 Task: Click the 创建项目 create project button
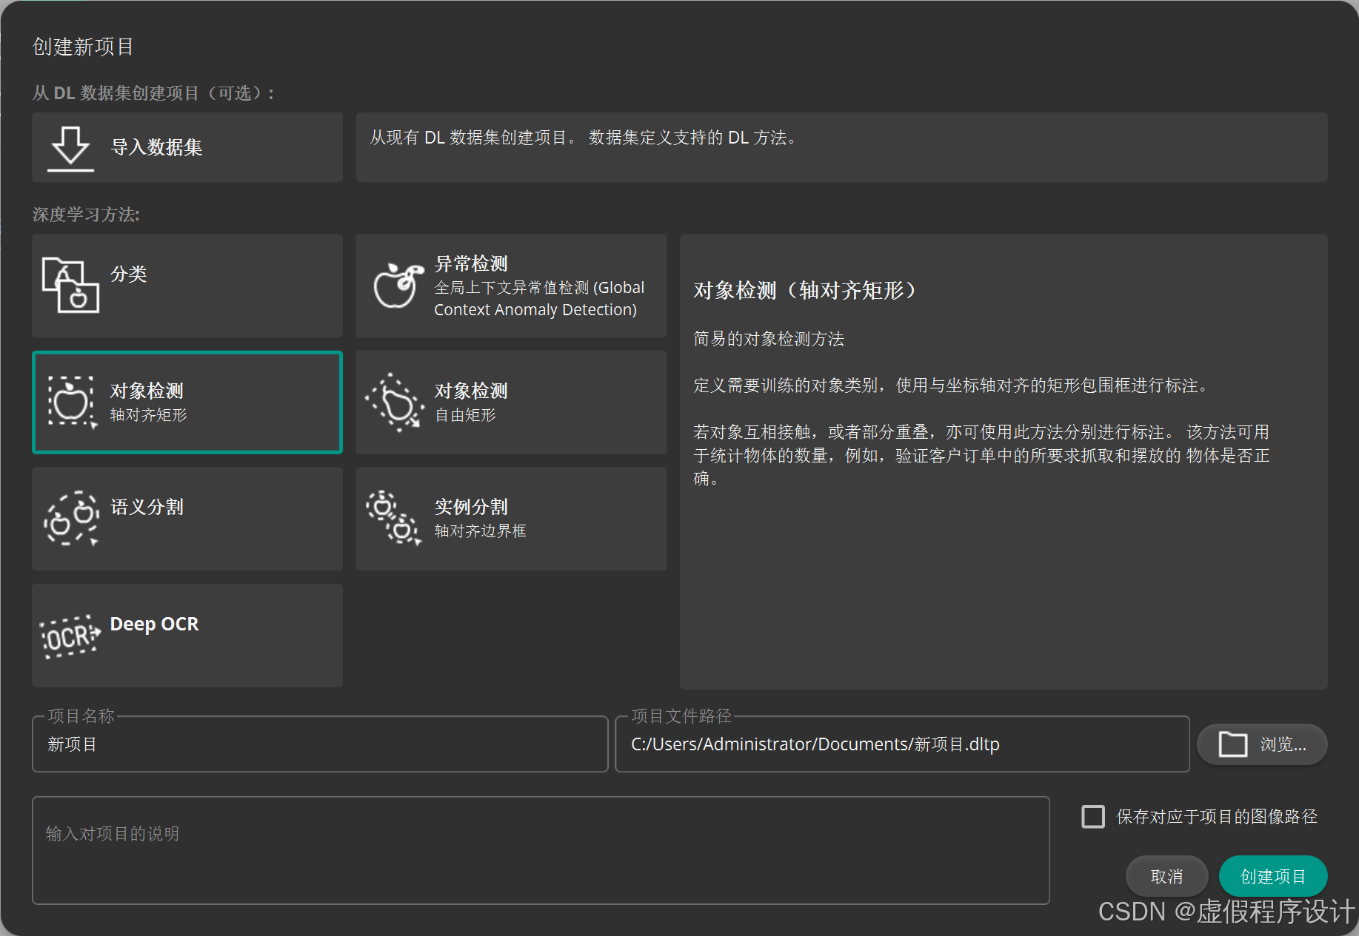pyautogui.click(x=1273, y=876)
